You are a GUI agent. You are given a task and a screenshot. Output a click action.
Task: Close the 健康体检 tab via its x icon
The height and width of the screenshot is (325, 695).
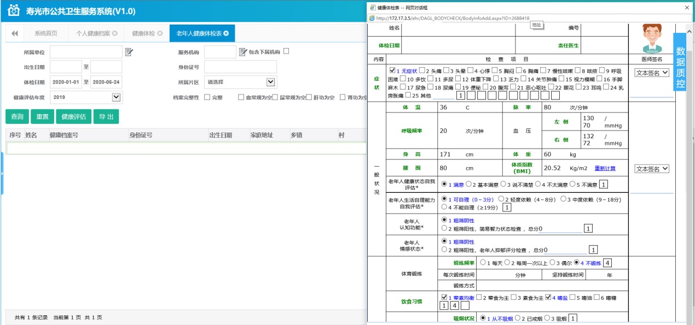click(x=160, y=33)
